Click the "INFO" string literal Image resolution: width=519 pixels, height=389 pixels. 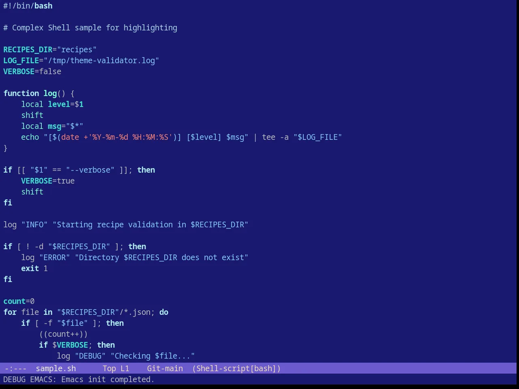pos(34,224)
